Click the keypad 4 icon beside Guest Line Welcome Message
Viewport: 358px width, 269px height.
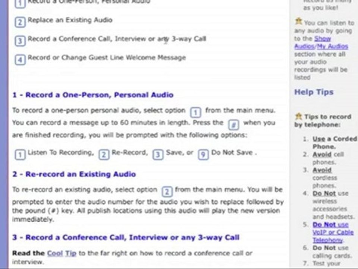coord(20,60)
